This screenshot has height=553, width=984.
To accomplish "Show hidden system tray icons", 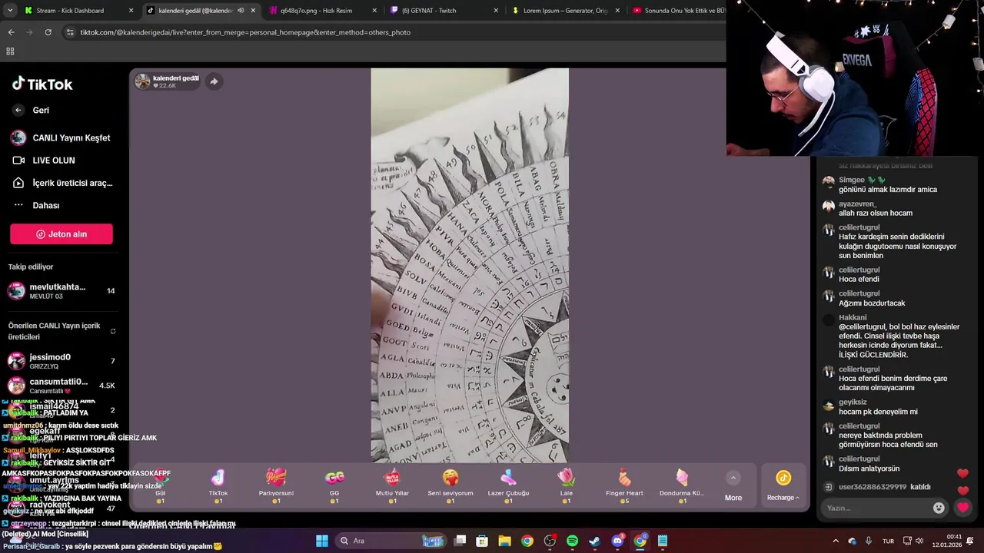I will pos(836,541).
